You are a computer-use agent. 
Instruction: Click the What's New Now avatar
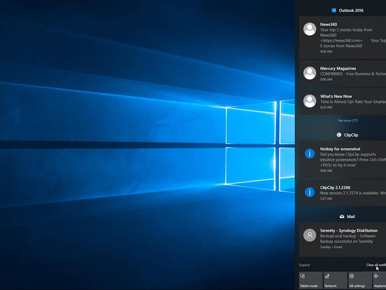pos(310,101)
